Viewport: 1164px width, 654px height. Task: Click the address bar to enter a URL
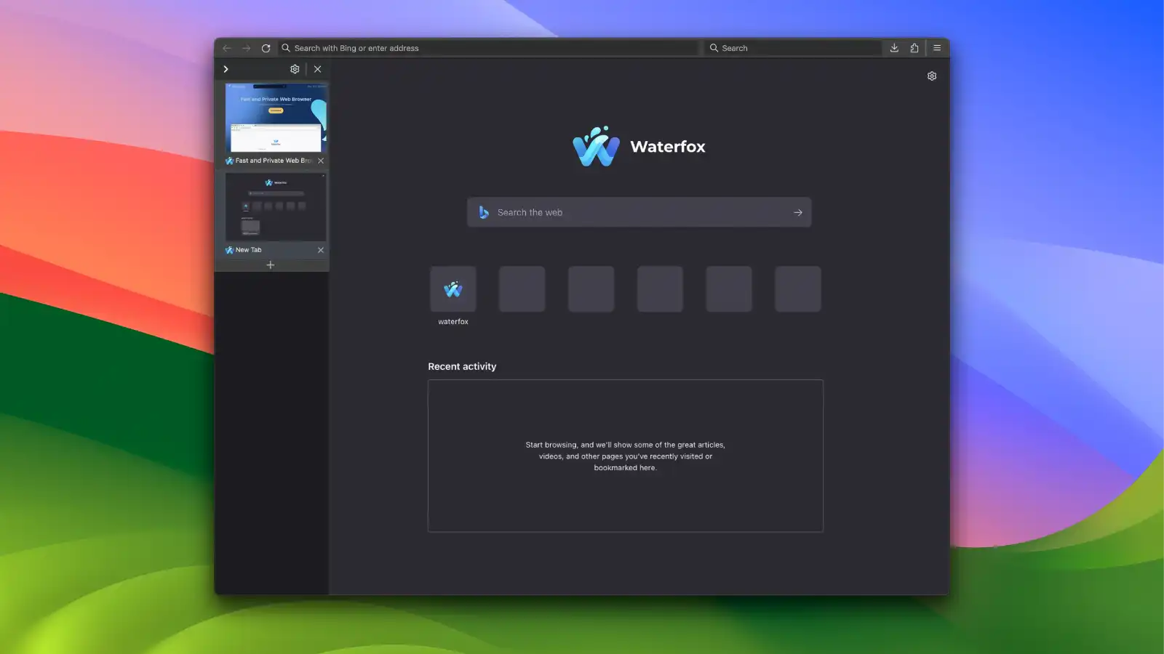click(487, 48)
